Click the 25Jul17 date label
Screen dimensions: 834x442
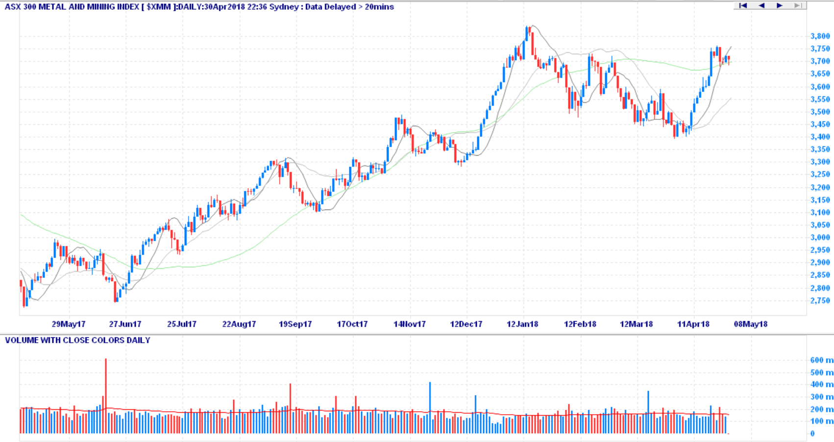tap(182, 324)
